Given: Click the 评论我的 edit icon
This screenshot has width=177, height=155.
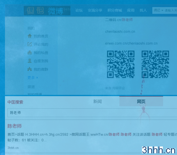Looking at the screenshot, I should pos(30,44).
